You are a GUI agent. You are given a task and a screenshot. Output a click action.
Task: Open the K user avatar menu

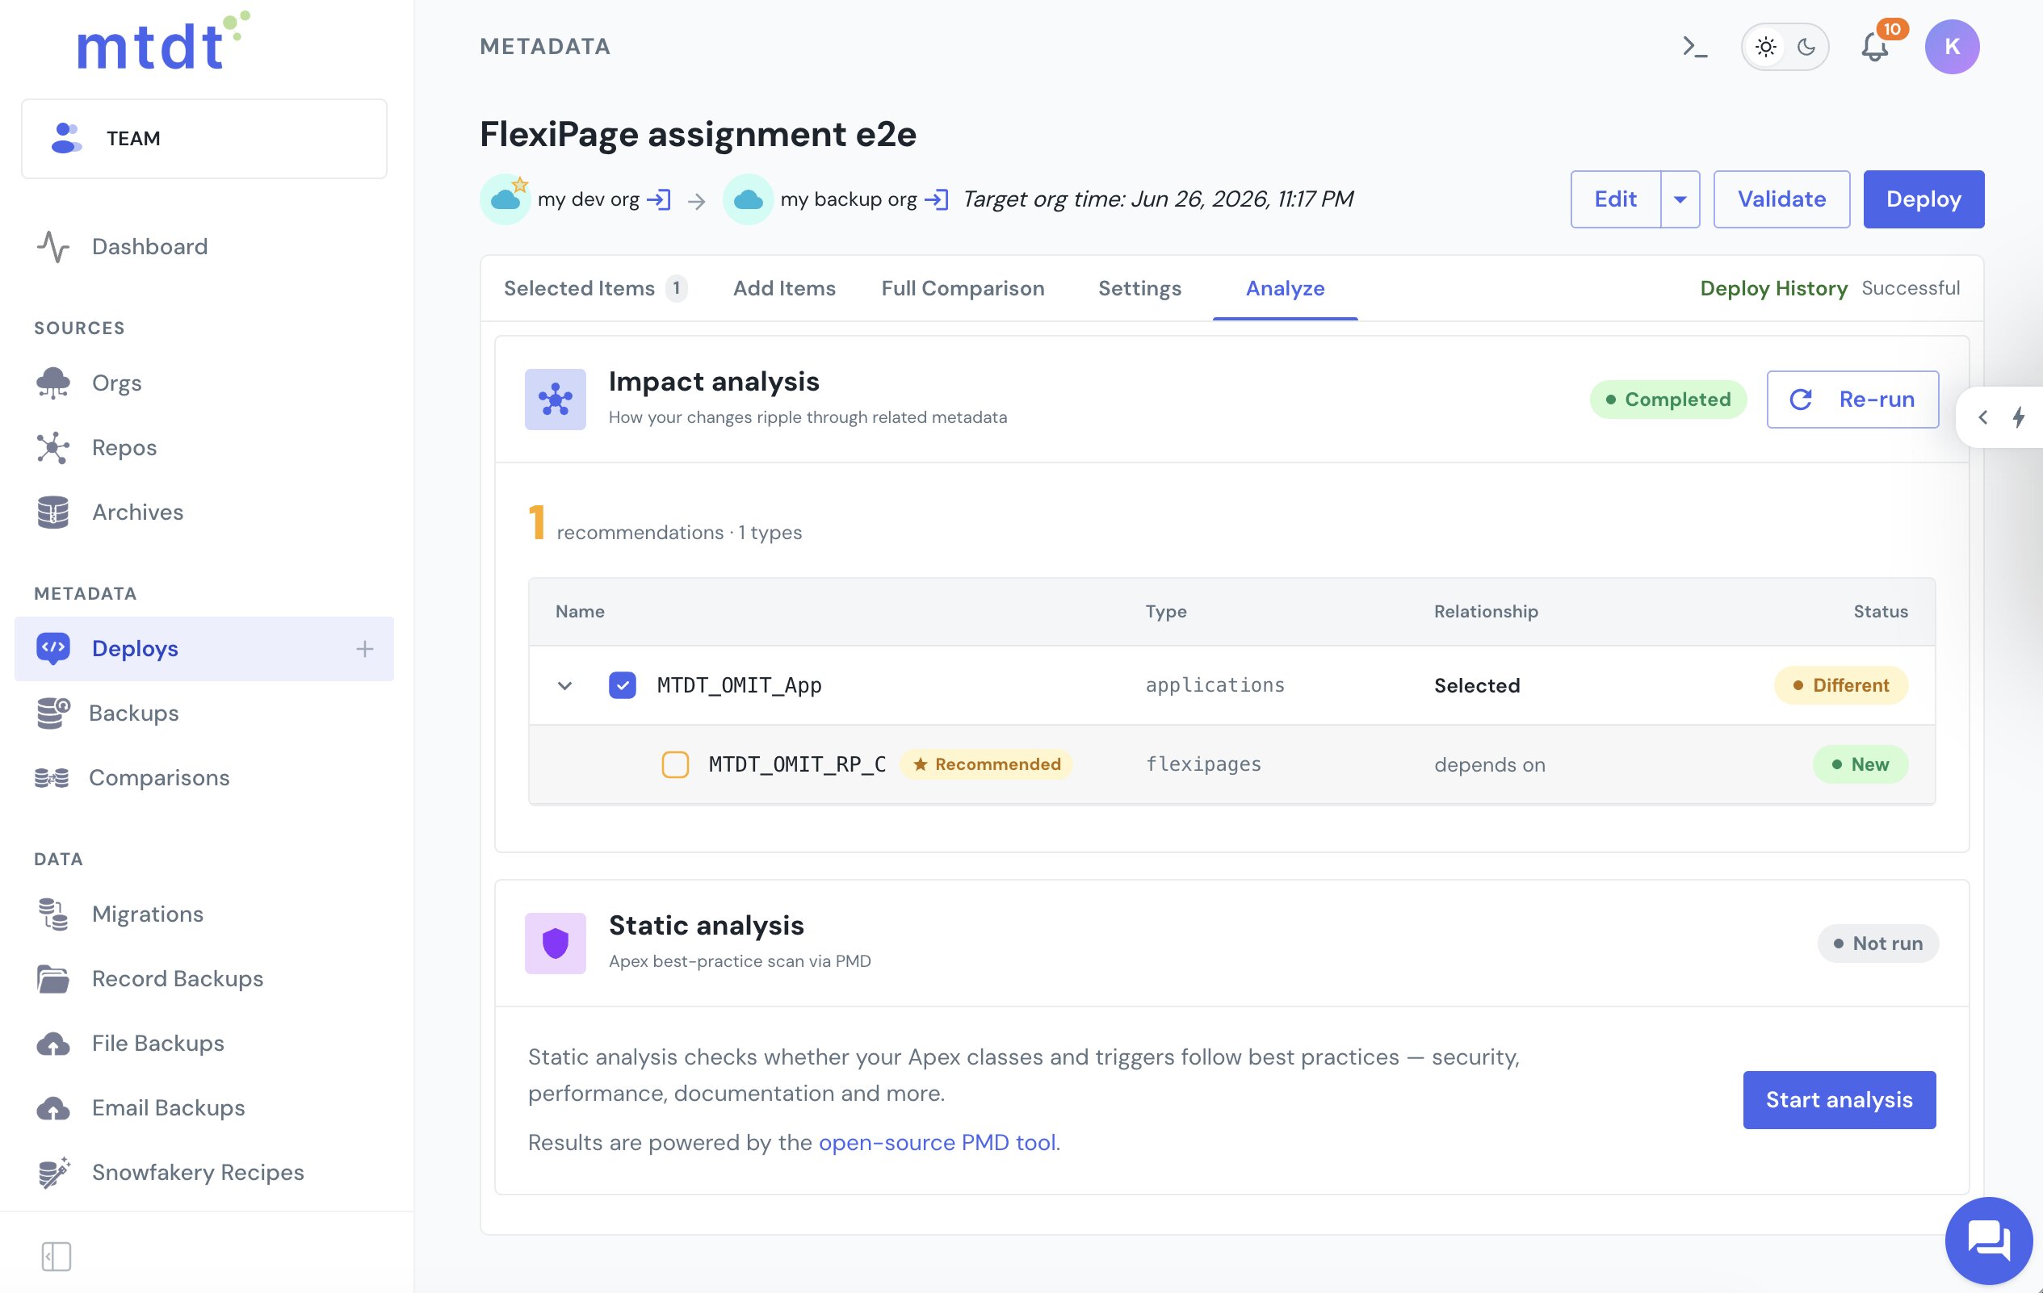[x=1953, y=47]
